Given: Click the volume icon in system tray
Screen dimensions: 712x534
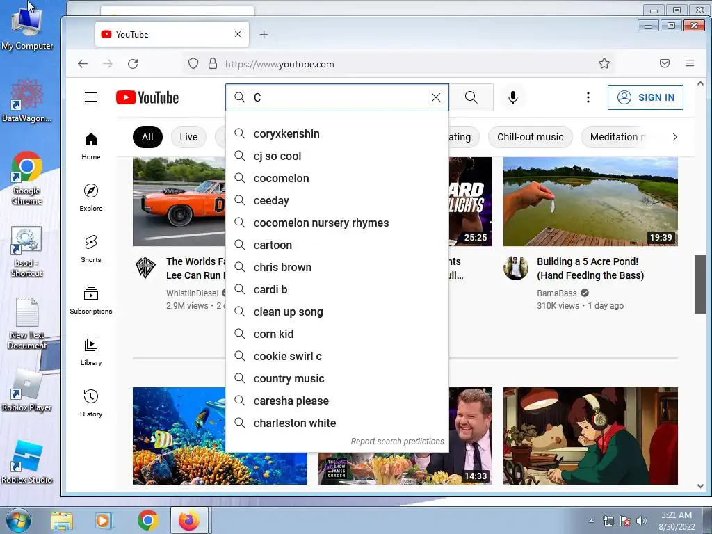Looking at the screenshot, I should coord(641,521).
